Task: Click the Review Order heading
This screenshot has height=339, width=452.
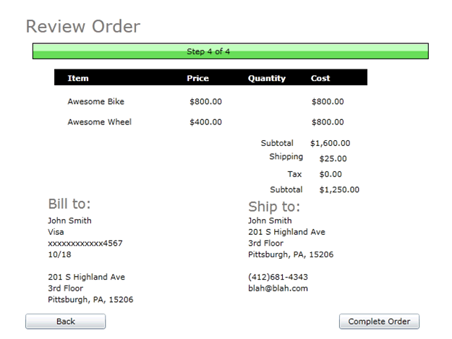Action: pos(83,26)
